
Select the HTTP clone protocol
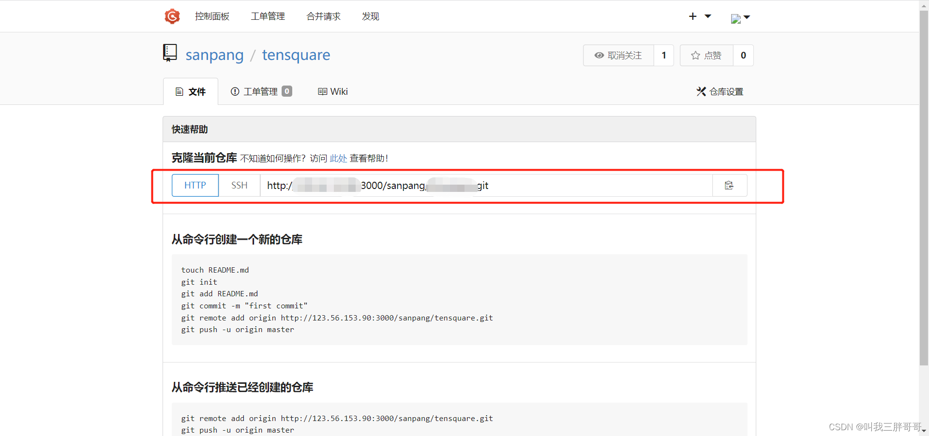coord(195,185)
